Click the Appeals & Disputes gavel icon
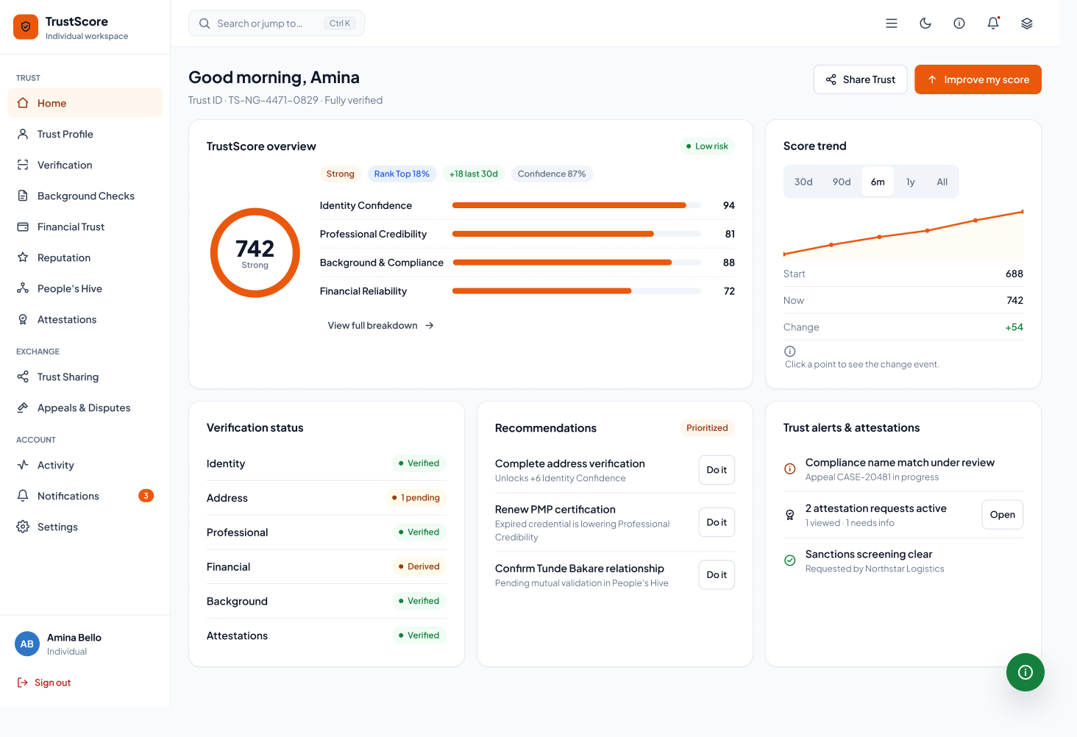The image size is (1077, 737). point(23,407)
